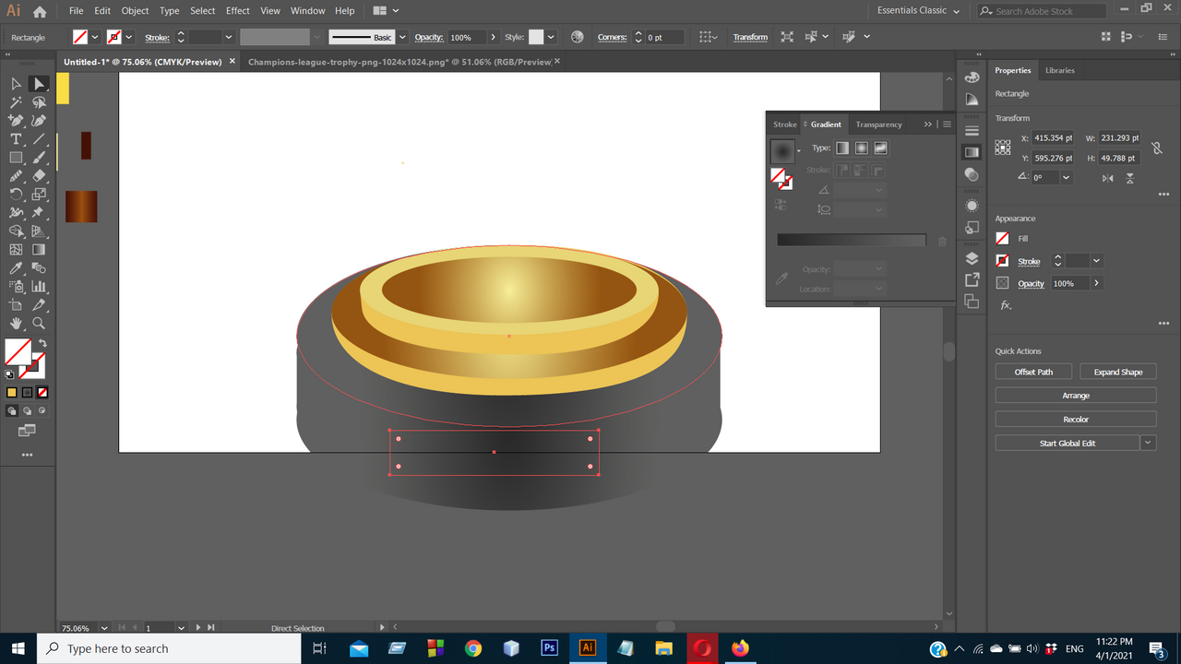Open stroke weight dropdown in Appearance

click(x=1096, y=261)
